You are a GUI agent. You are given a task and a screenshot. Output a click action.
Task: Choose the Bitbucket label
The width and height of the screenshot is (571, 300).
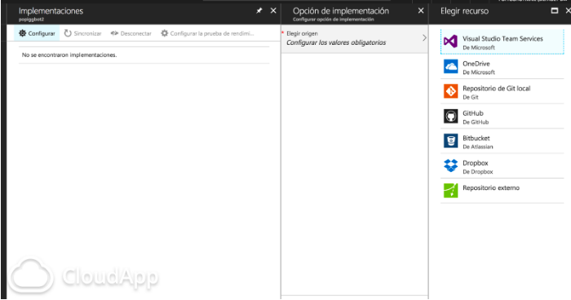(476, 138)
